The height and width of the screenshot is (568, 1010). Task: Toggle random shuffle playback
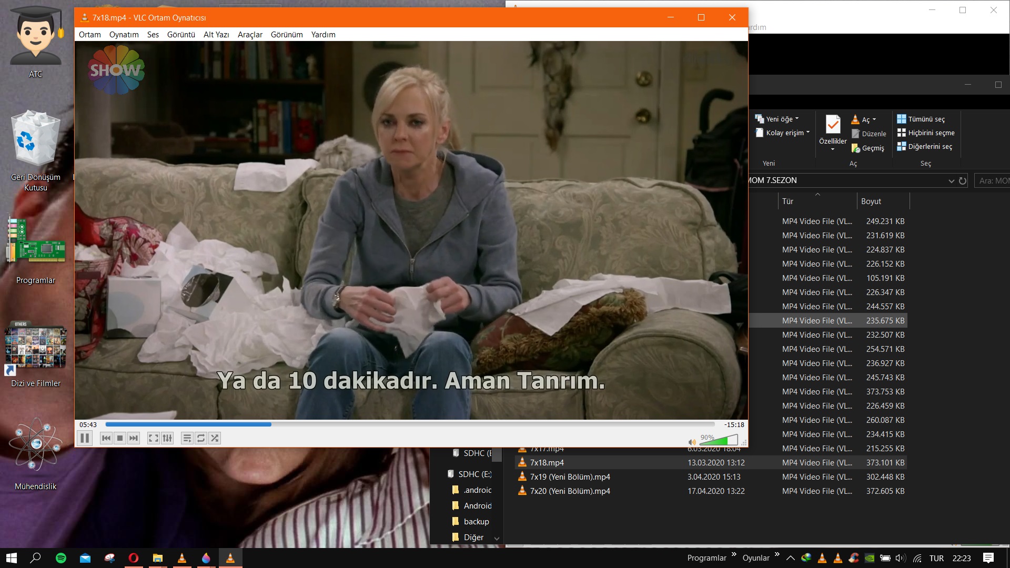pyautogui.click(x=215, y=438)
